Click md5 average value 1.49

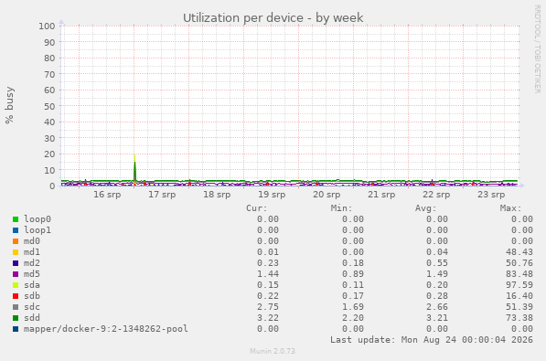[437, 274]
